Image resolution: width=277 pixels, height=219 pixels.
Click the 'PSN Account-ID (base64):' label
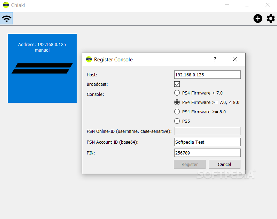coord(113,142)
